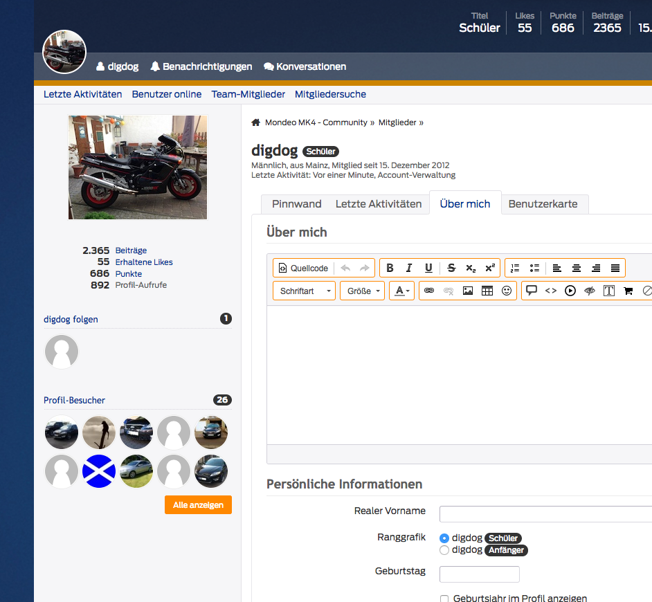Open the Schriftart font dropdown
This screenshot has width=652, height=602.
coord(305,291)
